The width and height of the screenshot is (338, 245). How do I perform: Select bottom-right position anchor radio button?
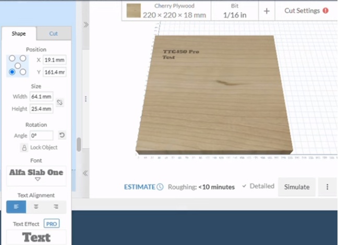[23, 72]
